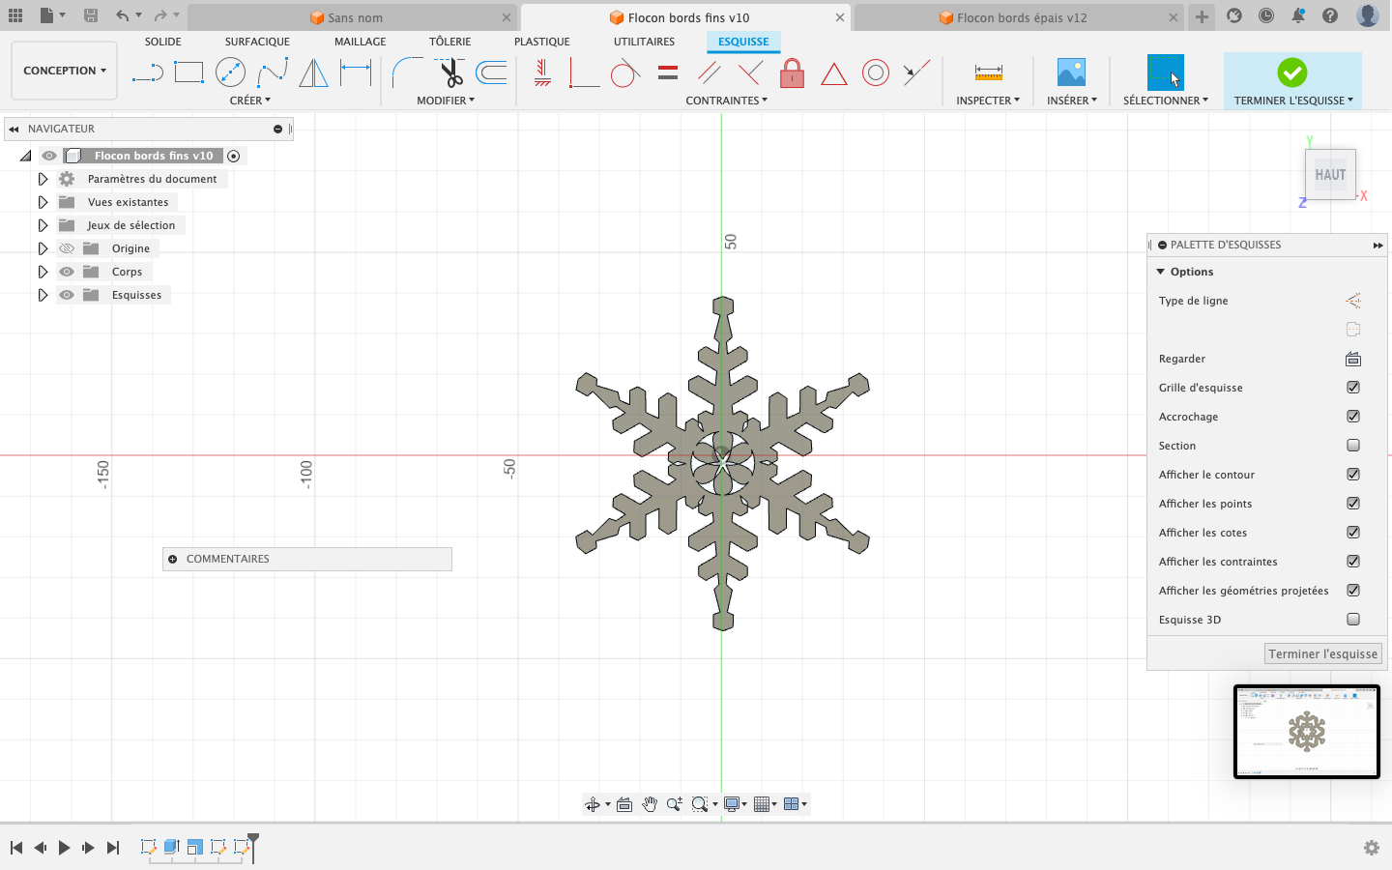Open the MODIFIER dropdown menu
The width and height of the screenshot is (1392, 870).
[x=446, y=101]
